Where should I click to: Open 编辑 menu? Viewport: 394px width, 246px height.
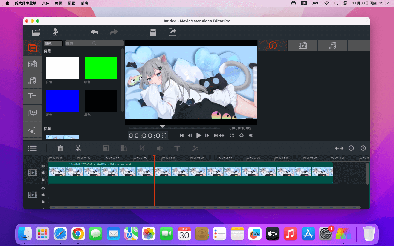coord(59,3)
